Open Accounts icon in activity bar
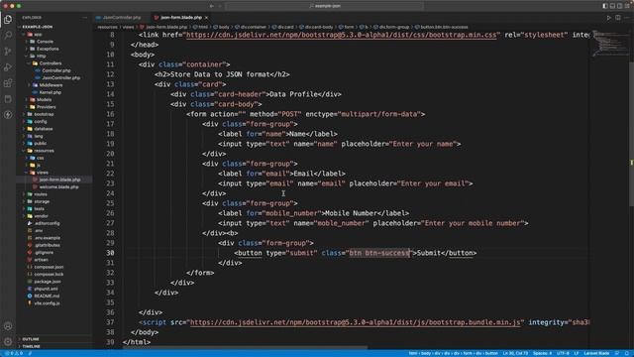634x357 pixels. (x=8, y=326)
